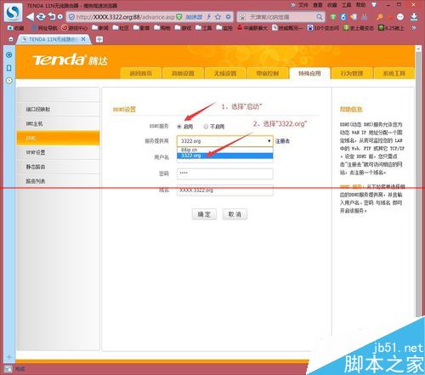The height and width of the screenshot is (375, 425).
Task: Select the 启用 radio button
Action: click(x=179, y=127)
